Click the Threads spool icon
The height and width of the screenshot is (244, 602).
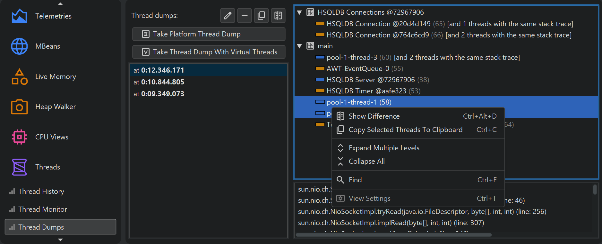tap(19, 167)
